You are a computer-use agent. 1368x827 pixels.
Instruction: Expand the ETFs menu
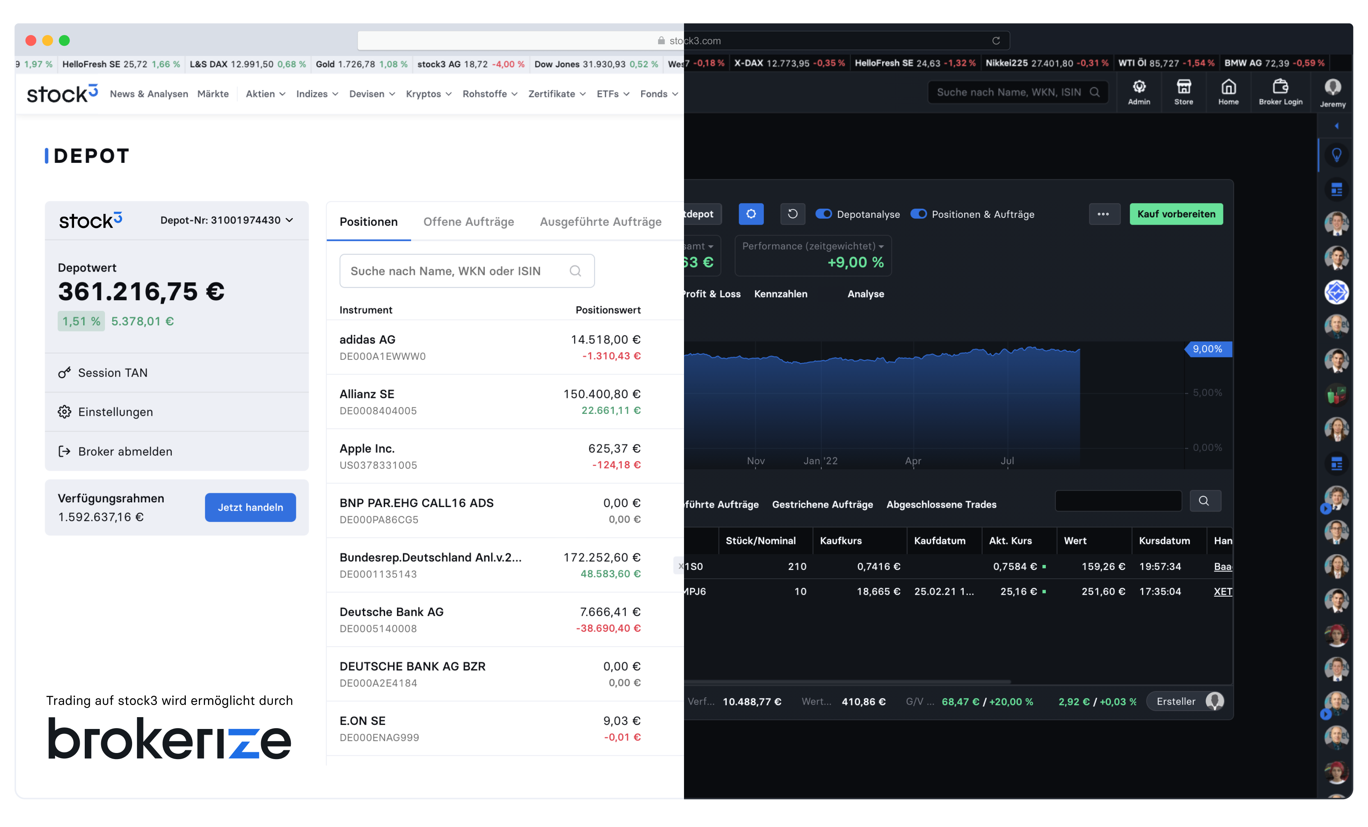(613, 94)
